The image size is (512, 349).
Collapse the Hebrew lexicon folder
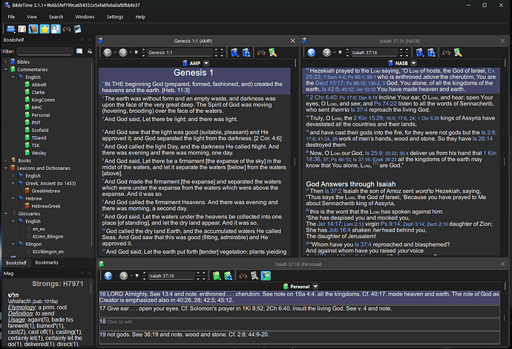(x=13, y=198)
